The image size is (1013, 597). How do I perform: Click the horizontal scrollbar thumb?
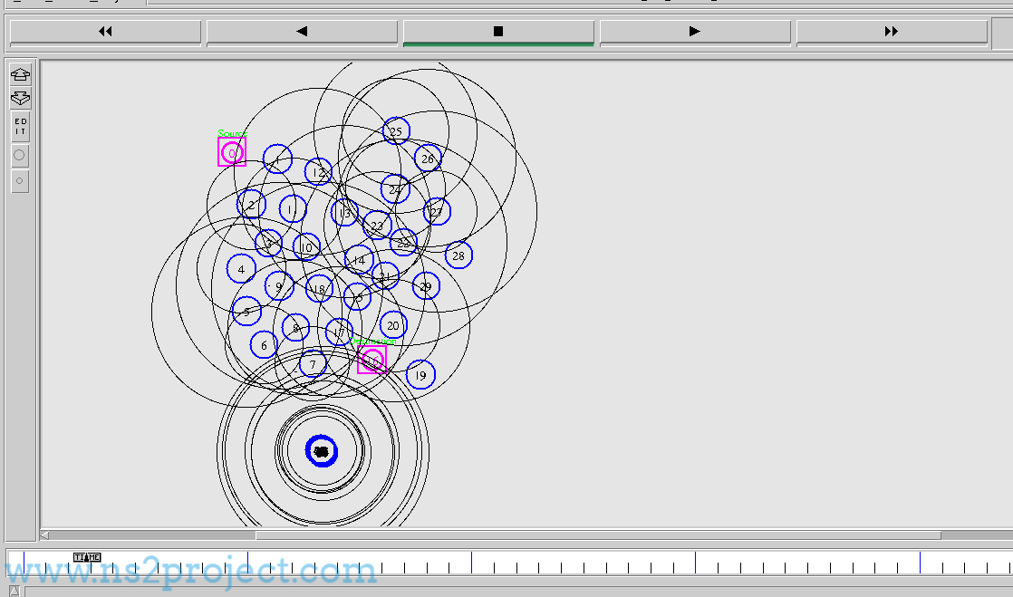[598, 535]
